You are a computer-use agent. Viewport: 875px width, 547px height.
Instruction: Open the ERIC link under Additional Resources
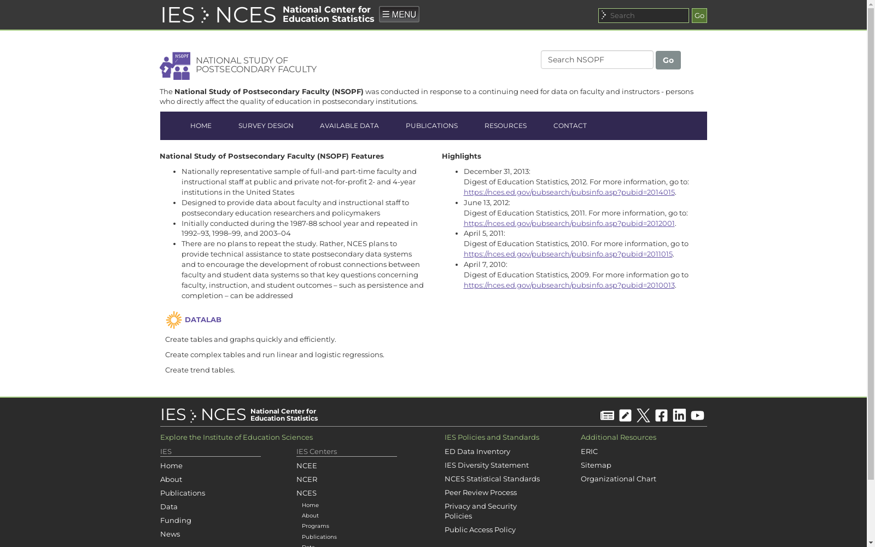(x=589, y=451)
